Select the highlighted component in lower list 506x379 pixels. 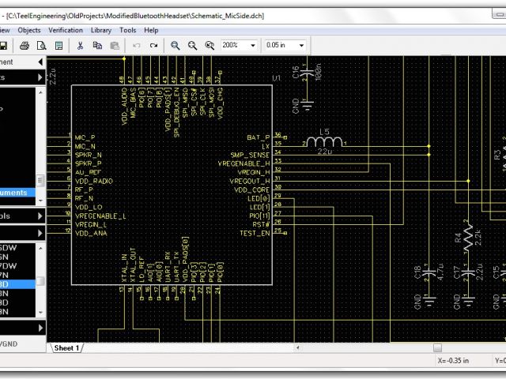click(16, 283)
